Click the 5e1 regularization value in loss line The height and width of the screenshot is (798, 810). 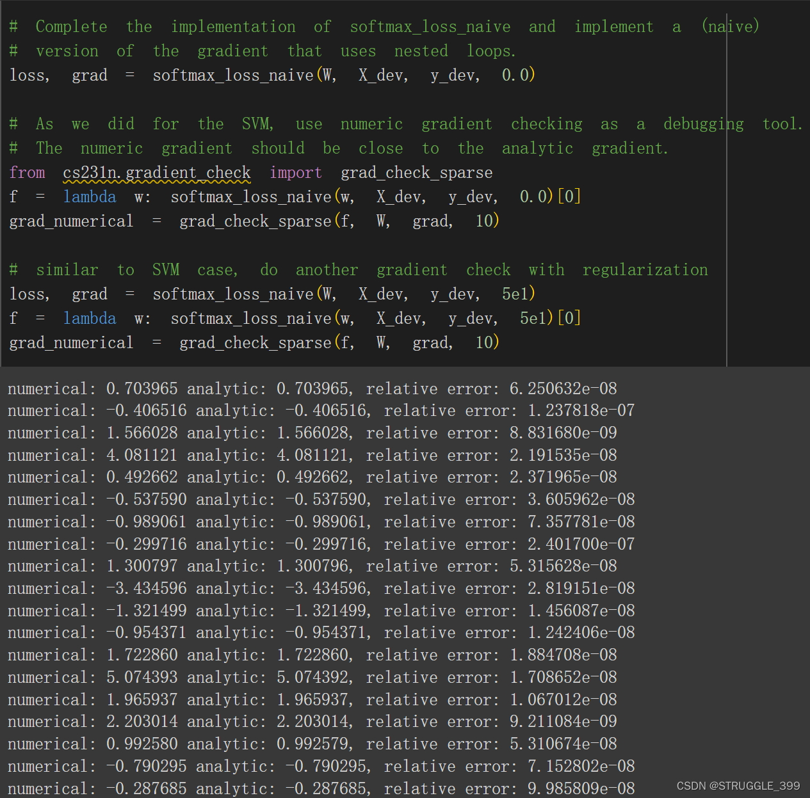coord(515,294)
